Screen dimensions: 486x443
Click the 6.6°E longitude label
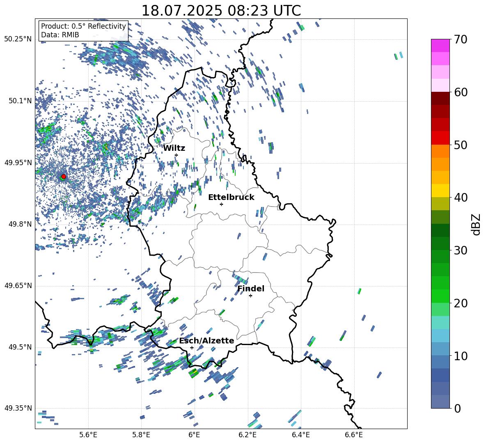click(354, 435)
